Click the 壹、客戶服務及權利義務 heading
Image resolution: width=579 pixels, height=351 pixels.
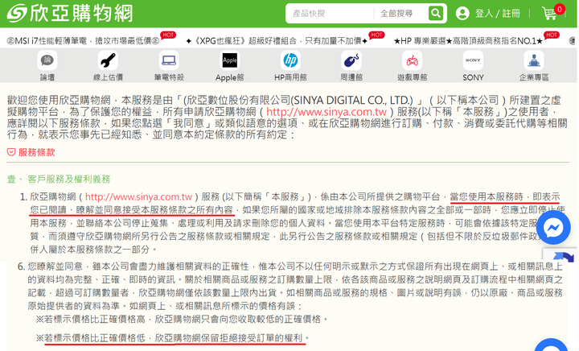pyautogui.click(x=59, y=180)
